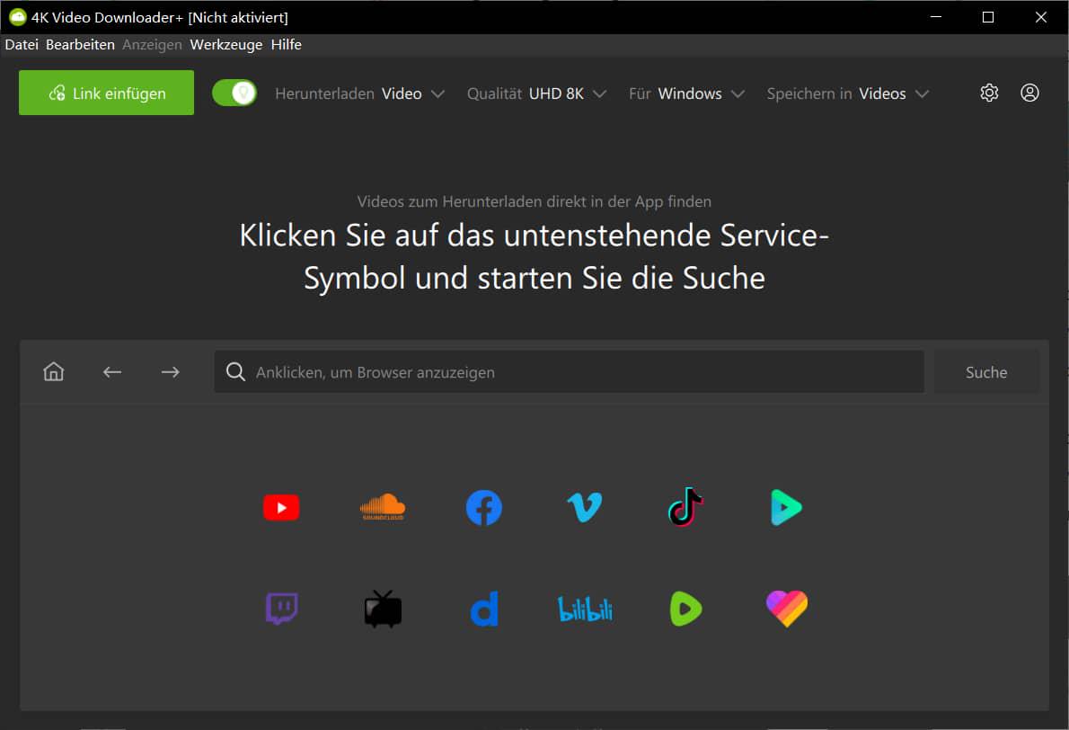Open the Vimeo service icon
Viewport: 1069px width, 730px height.
[x=585, y=507]
